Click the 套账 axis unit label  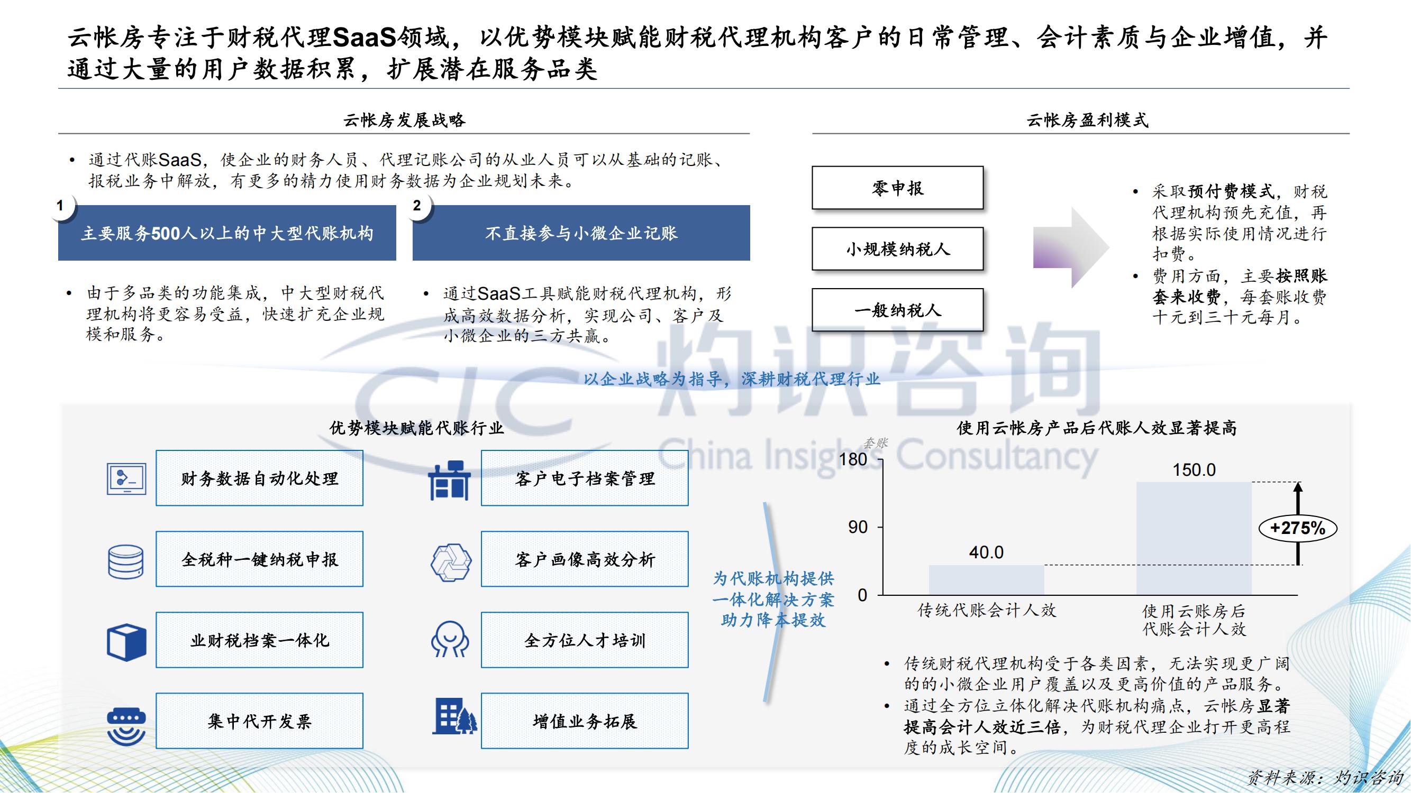pyautogui.click(x=875, y=442)
